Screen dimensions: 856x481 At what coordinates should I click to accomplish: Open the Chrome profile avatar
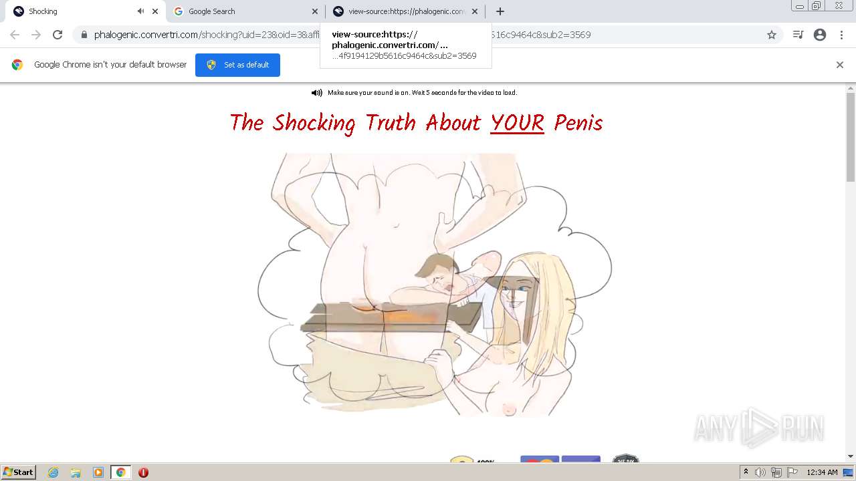pyautogui.click(x=820, y=35)
